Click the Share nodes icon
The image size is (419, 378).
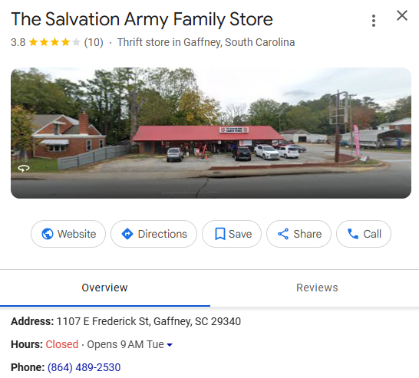tap(283, 234)
